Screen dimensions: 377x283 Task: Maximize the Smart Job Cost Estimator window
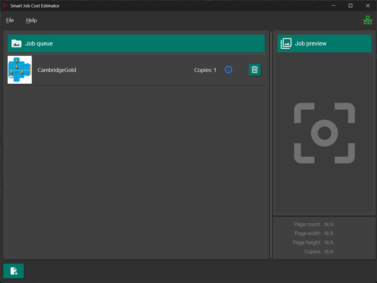[x=351, y=6]
